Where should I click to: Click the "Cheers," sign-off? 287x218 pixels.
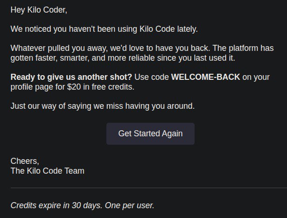pyautogui.click(x=25, y=161)
